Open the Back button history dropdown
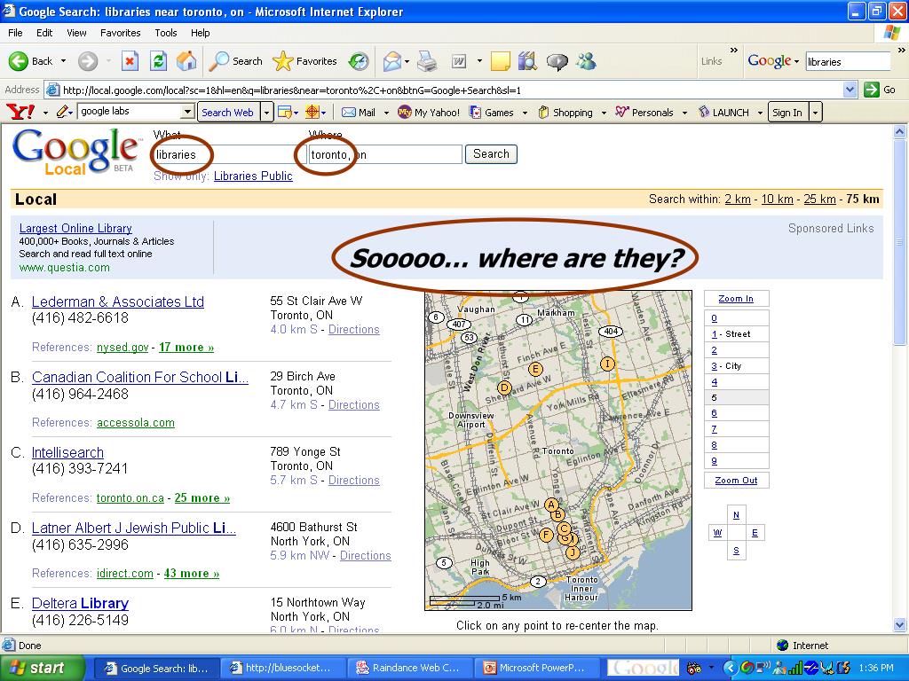 63,61
